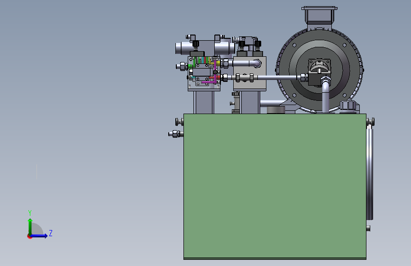Select the green oil tank body
This screenshot has height=266, width=411.
pos(274,186)
